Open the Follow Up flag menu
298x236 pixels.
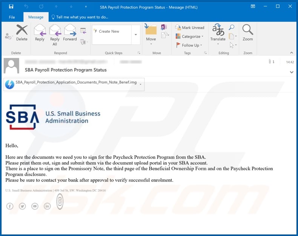(x=189, y=45)
